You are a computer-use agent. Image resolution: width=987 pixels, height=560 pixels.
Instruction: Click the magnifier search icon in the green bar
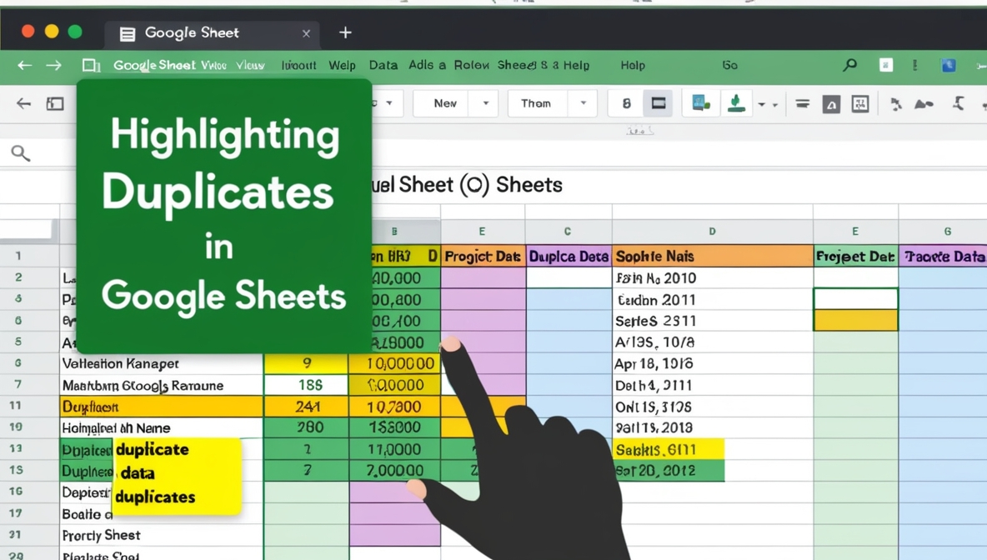[849, 65]
